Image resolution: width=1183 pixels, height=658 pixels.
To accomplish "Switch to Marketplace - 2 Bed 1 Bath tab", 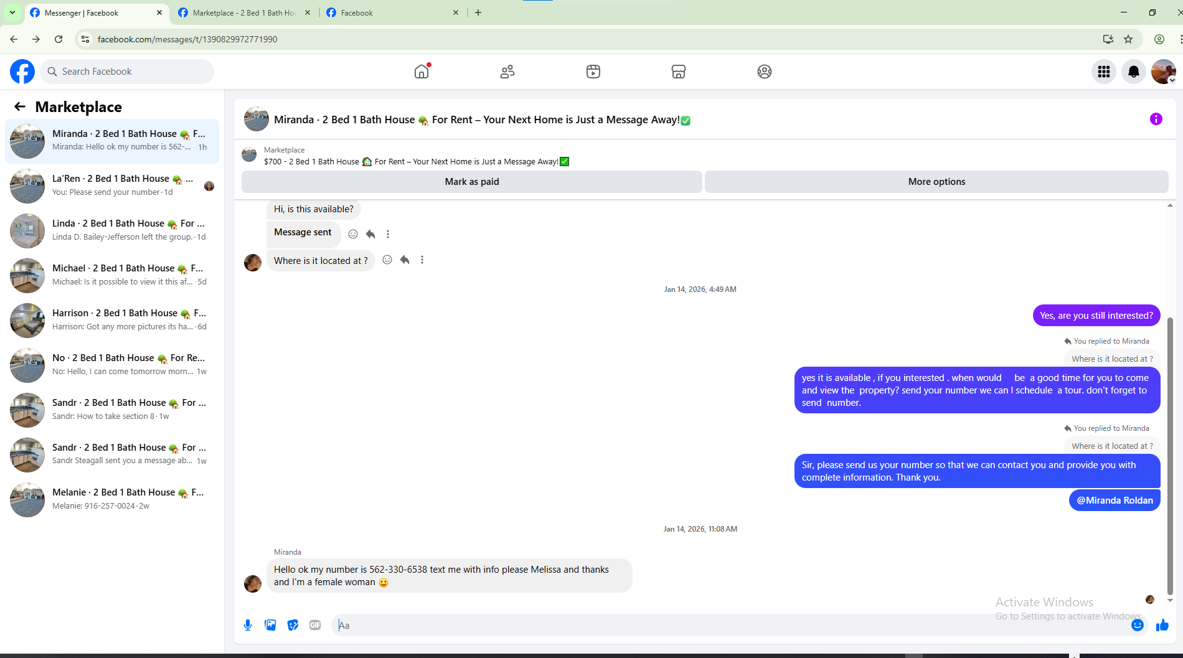I will coord(244,12).
